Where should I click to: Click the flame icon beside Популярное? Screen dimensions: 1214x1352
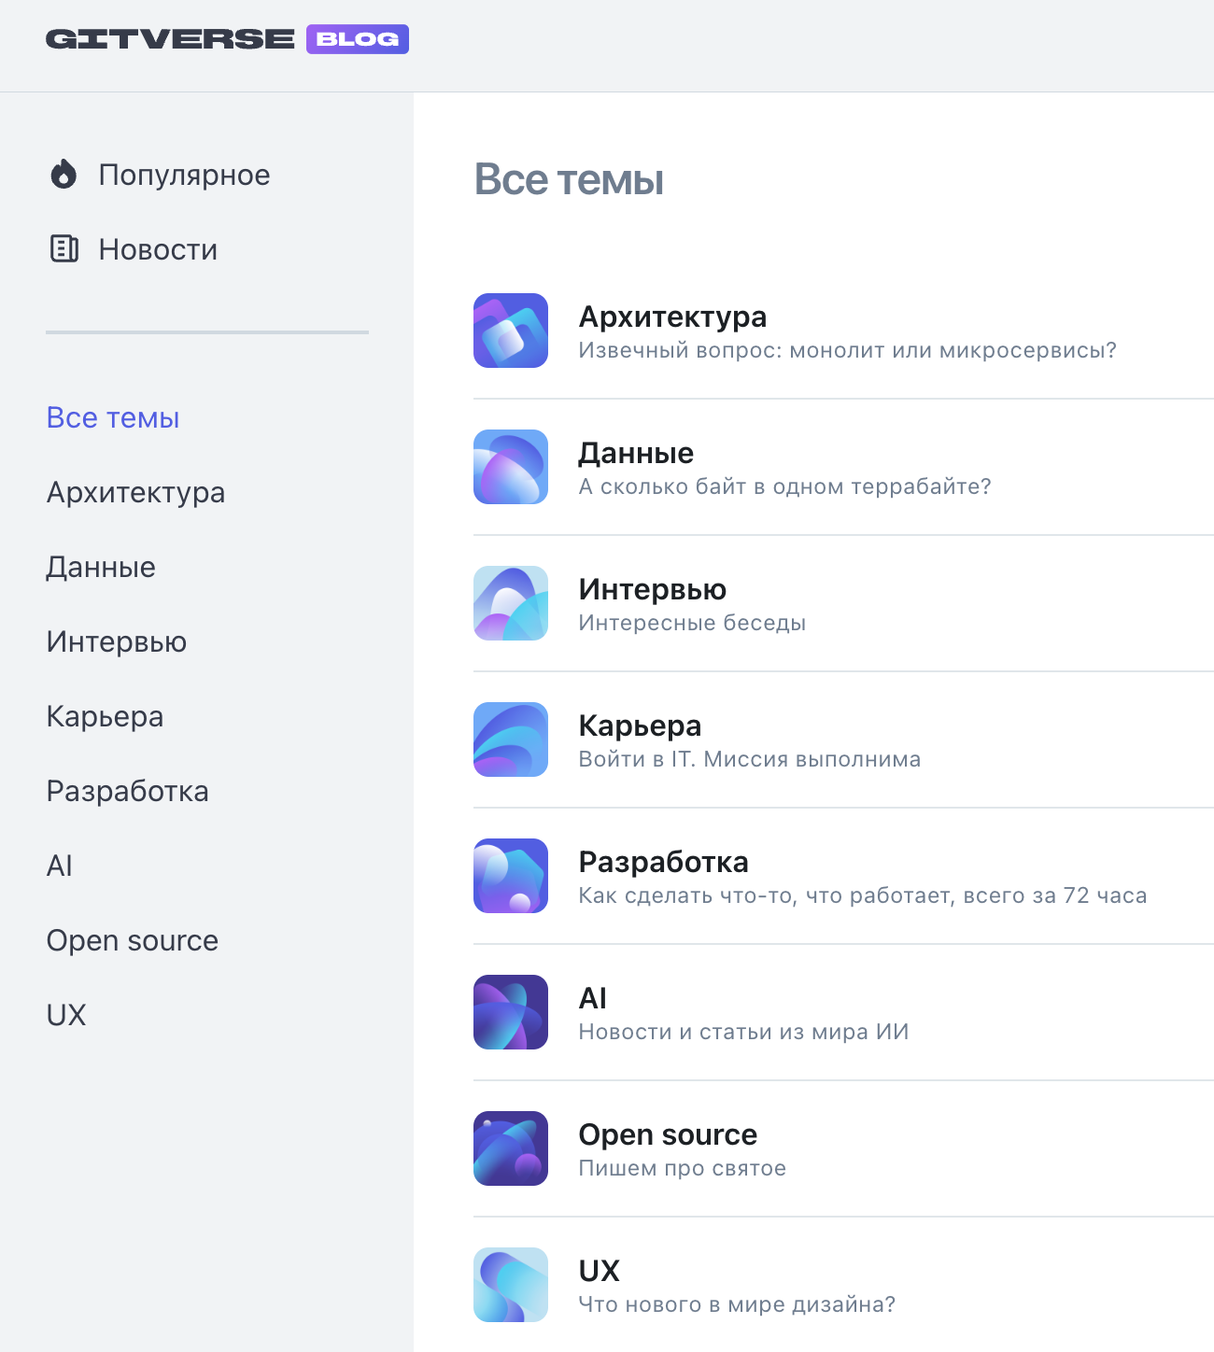click(x=64, y=174)
